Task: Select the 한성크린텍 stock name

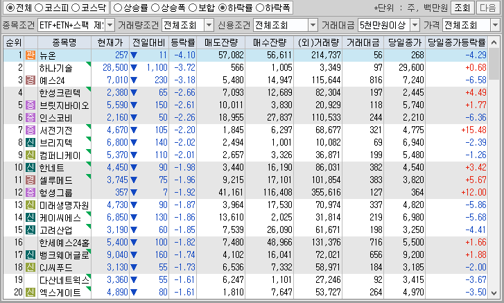Action: point(60,93)
